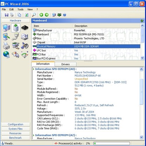Select the Network globe icon
The width and height of the screenshot is (146, 146).
click(x=6, y=54)
